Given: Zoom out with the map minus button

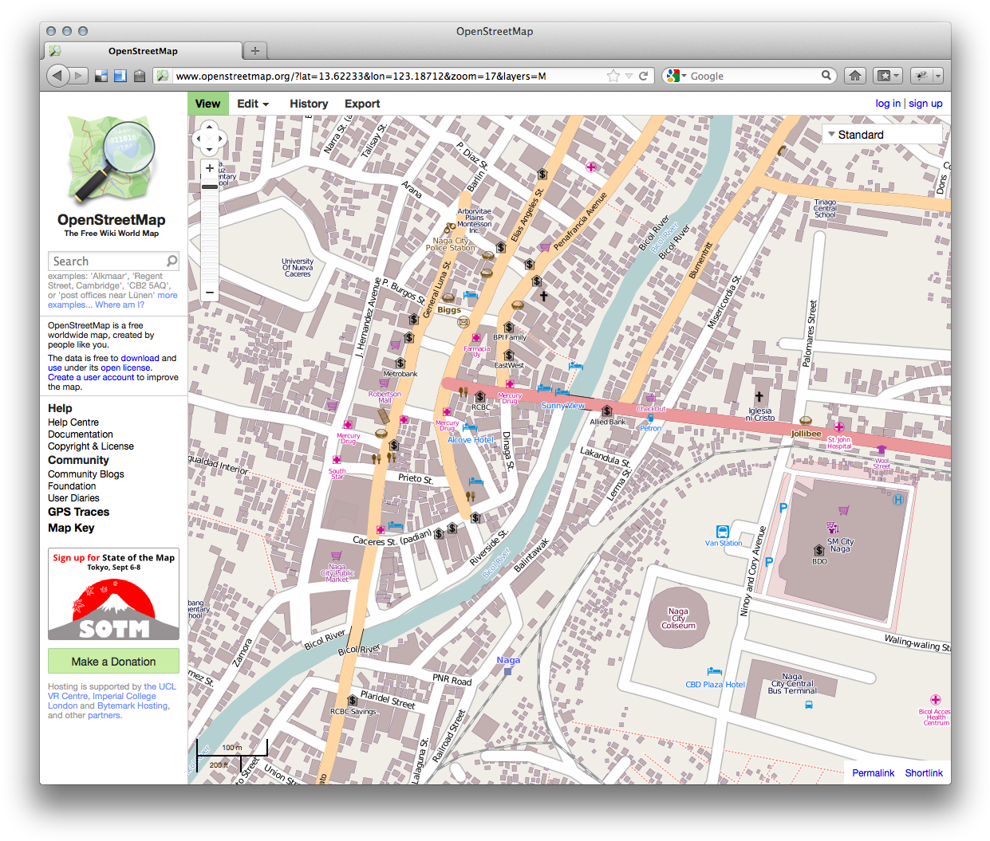Looking at the screenshot, I should tap(210, 293).
